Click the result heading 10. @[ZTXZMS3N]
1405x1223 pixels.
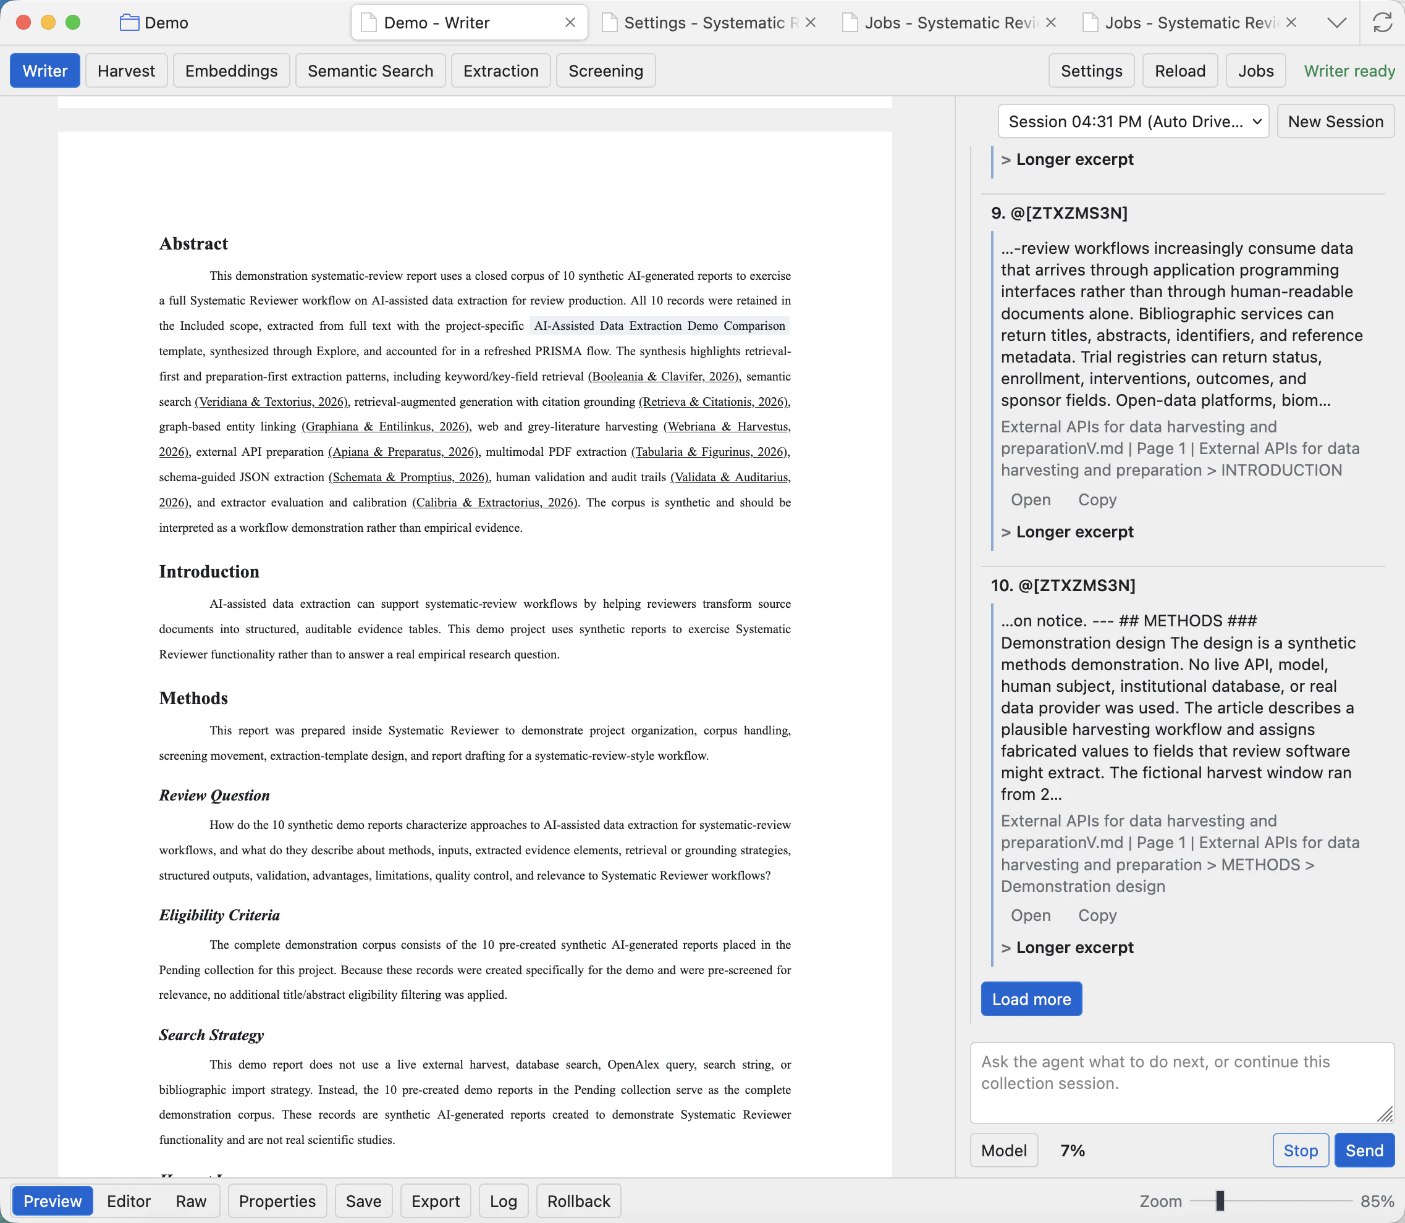tap(1063, 586)
